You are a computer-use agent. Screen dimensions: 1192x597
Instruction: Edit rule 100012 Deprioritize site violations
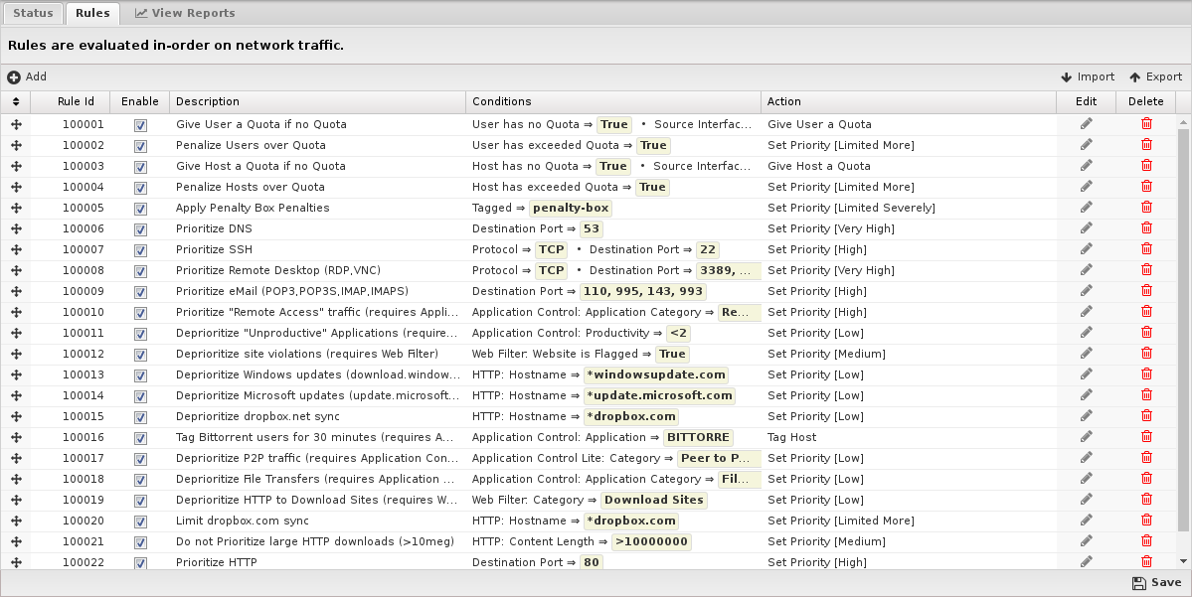coord(1086,354)
